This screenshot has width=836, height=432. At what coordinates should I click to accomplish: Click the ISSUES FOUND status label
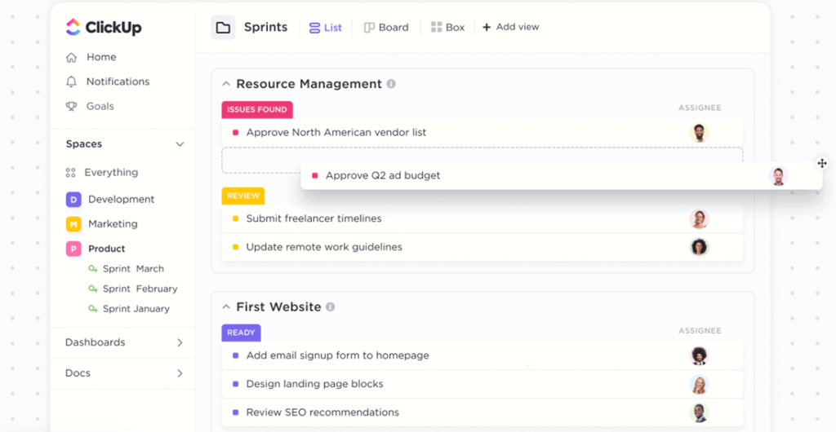coord(257,109)
